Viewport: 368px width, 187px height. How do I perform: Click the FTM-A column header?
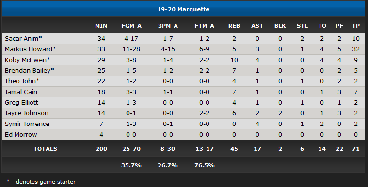[x=205, y=26]
